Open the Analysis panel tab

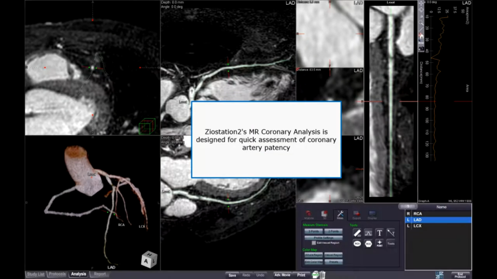(x=309, y=215)
